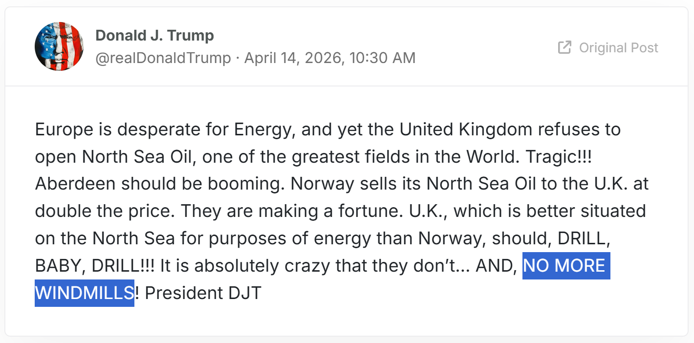This screenshot has width=694, height=343.
Task: Open the Donald J. Trump display name
Action: (154, 35)
